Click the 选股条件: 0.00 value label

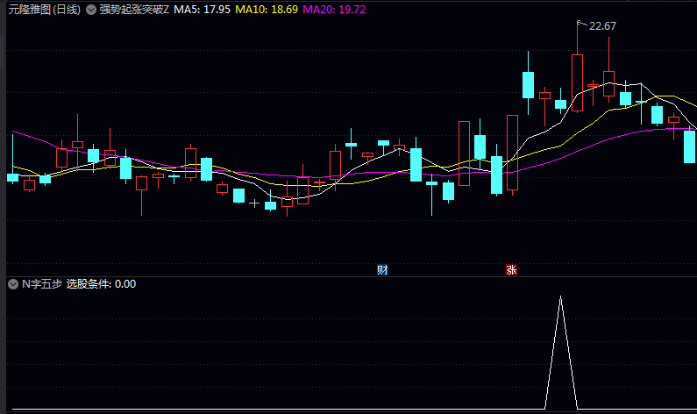(102, 284)
